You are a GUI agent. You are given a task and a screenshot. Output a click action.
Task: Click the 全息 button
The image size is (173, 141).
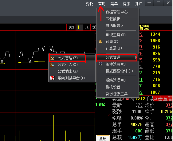103,138
